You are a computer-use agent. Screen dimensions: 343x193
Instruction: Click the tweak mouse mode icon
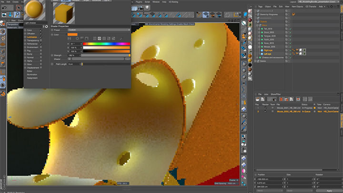[x=3, y=78]
